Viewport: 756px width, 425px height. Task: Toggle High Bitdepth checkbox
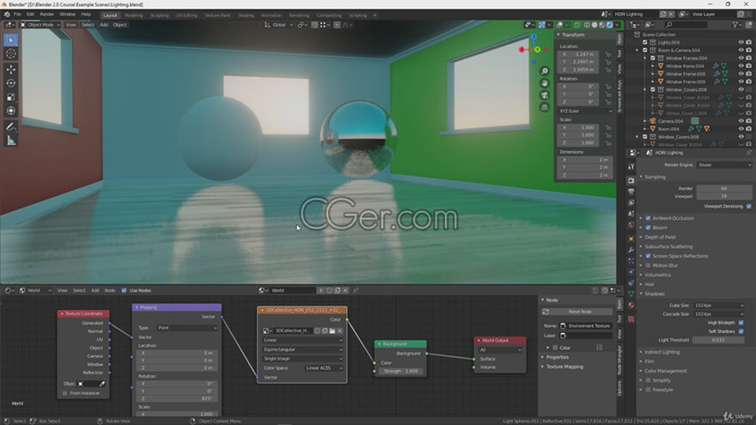point(741,323)
